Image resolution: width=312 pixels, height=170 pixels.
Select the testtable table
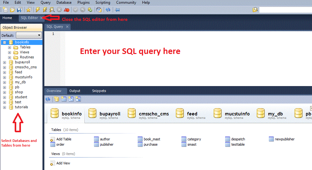[238, 144]
